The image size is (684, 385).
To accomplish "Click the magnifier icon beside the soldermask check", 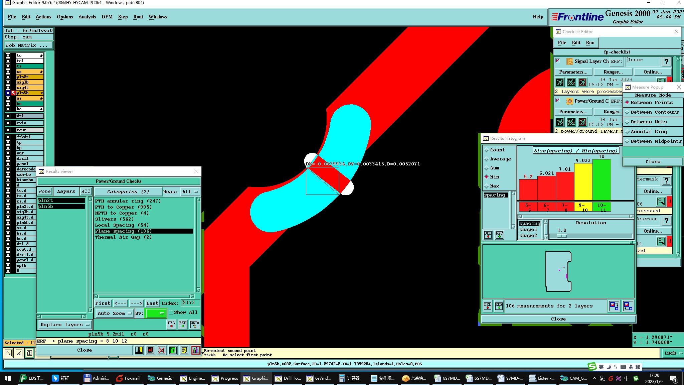I will click(x=661, y=202).
